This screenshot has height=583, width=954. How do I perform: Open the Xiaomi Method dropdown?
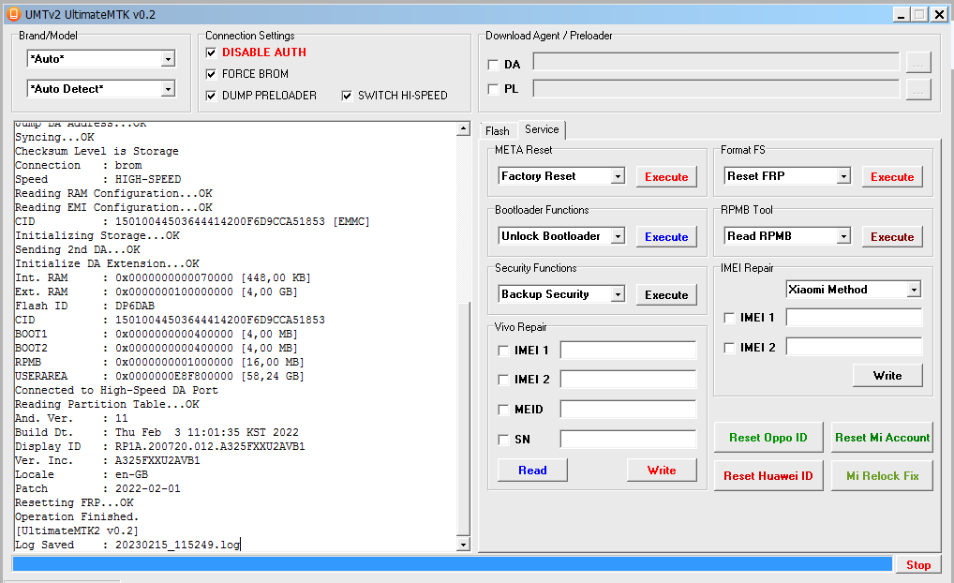click(x=914, y=291)
